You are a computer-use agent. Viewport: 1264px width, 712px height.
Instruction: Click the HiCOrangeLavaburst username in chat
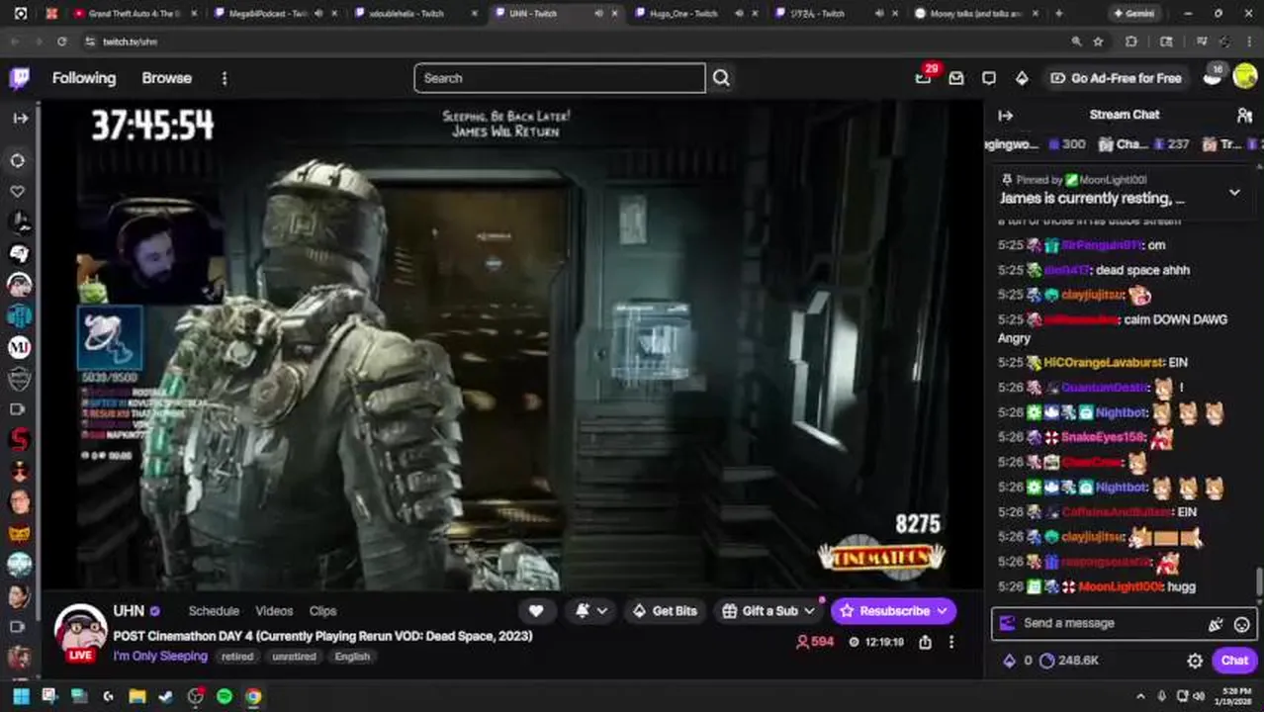coord(1103,363)
